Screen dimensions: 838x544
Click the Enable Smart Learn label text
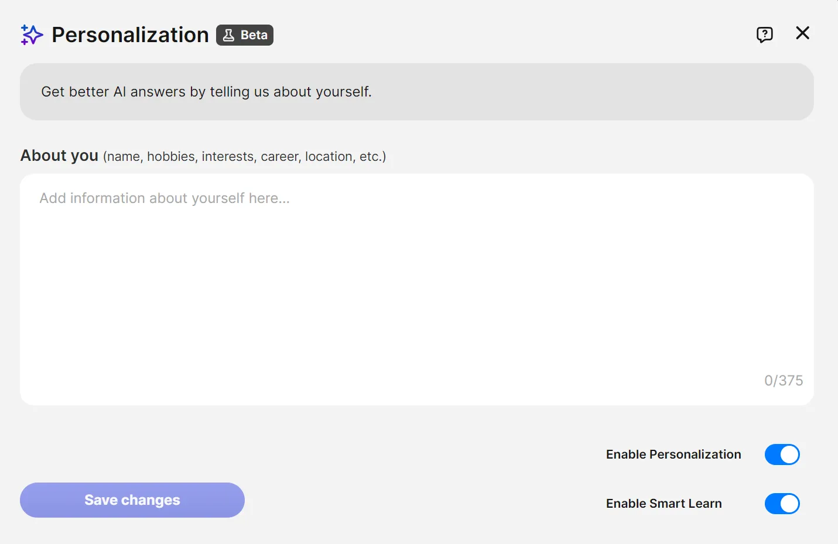pyautogui.click(x=663, y=504)
